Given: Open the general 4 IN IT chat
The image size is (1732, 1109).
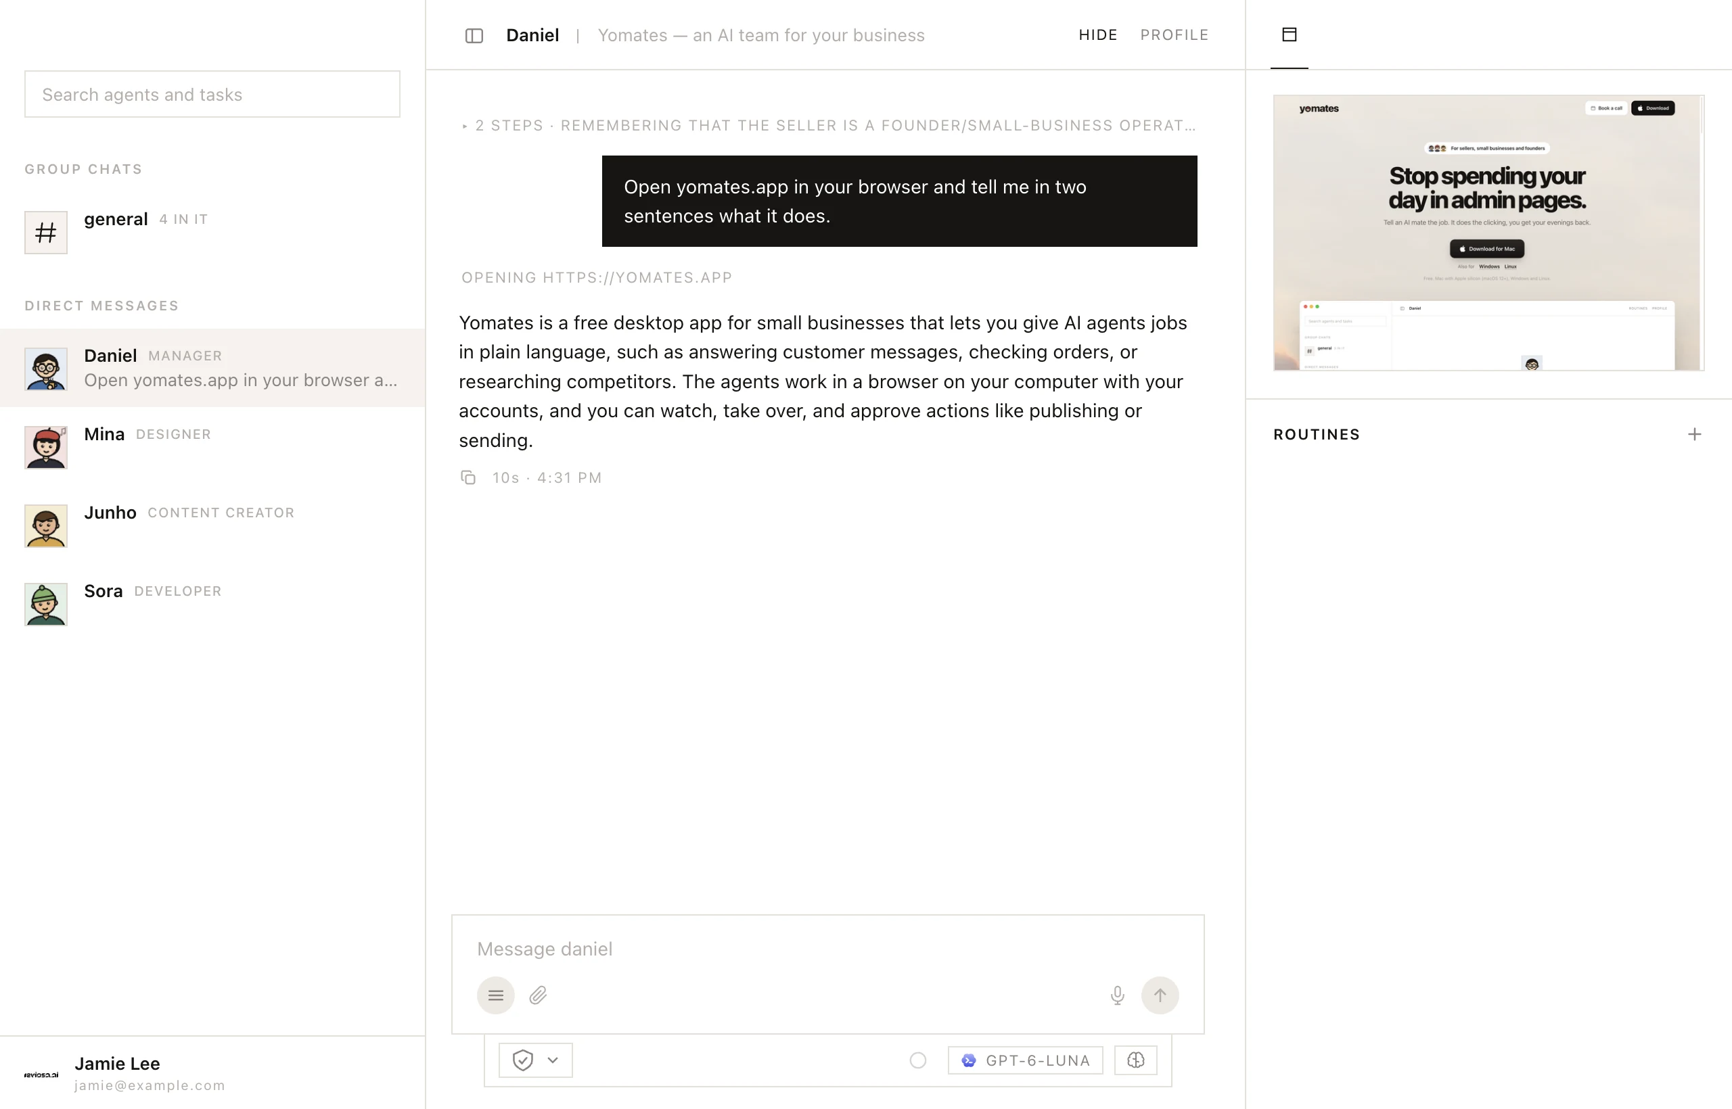Looking at the screenshot, I should click(212, 233).
